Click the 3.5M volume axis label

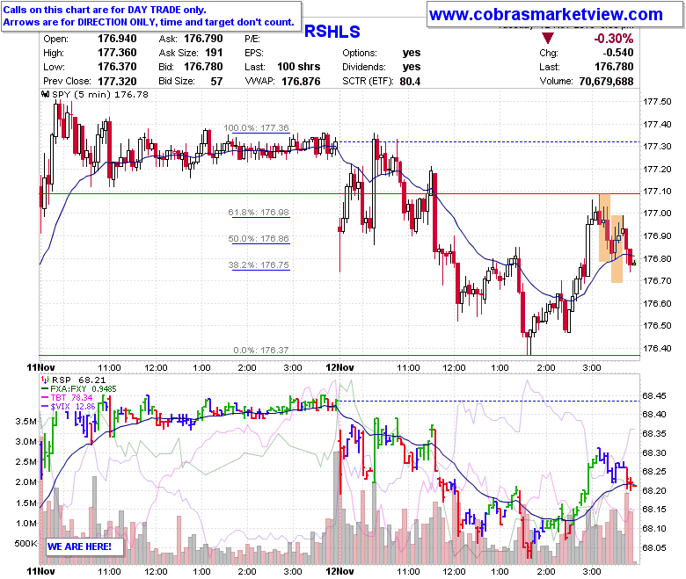click(x=26, y=421)
